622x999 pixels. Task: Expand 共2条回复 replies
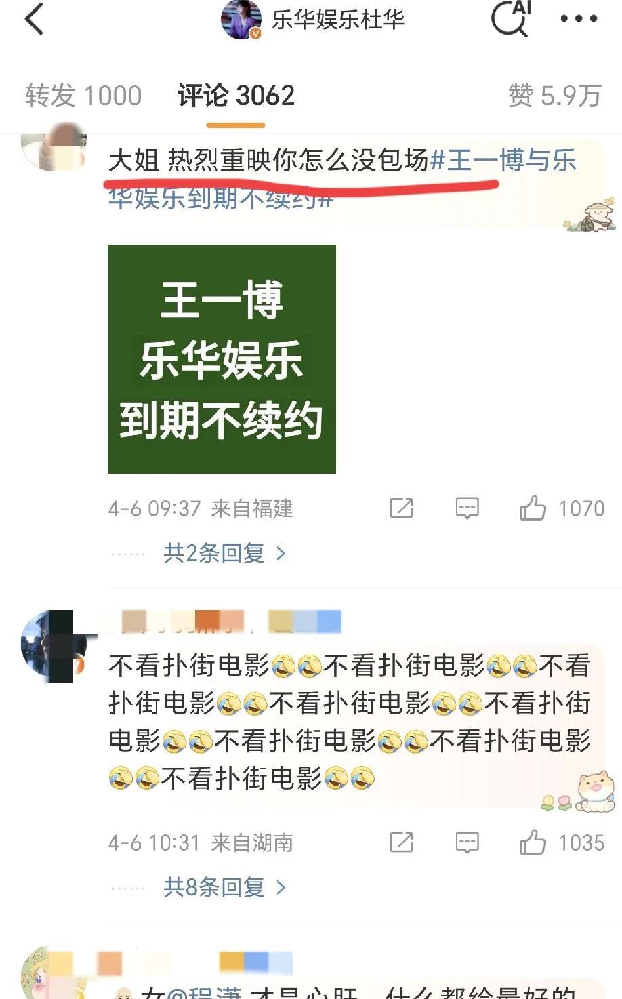pos(224,553)
